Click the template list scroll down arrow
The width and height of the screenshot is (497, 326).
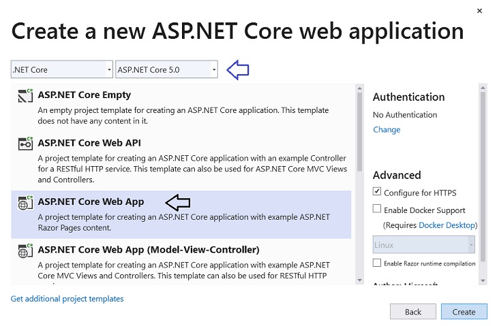359,280
